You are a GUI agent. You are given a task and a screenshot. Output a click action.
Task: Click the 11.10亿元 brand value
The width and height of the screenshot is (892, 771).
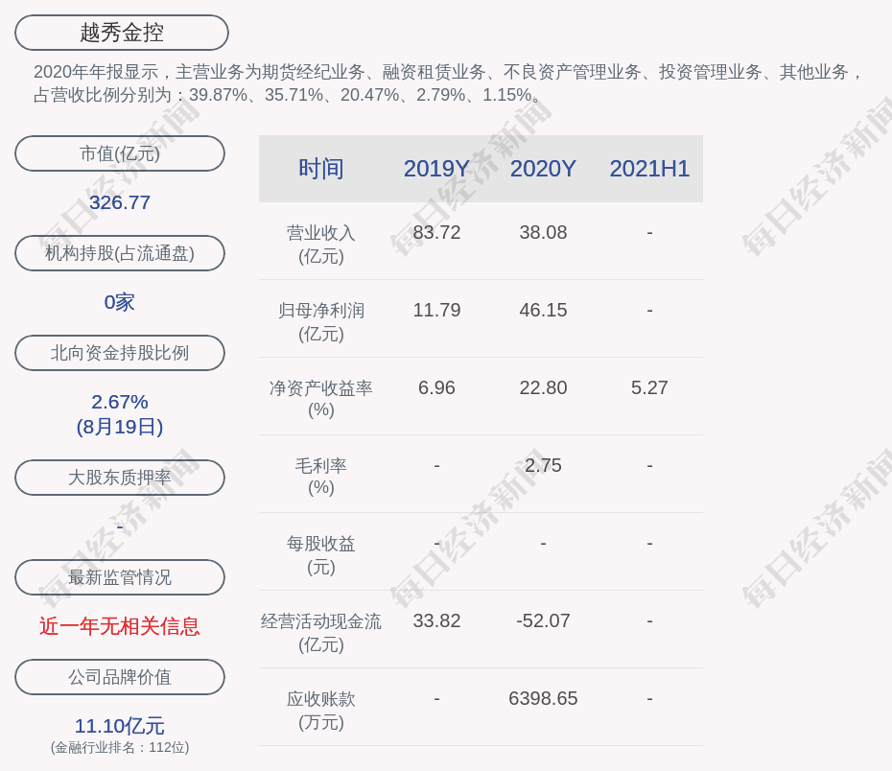tap(120, 726)
